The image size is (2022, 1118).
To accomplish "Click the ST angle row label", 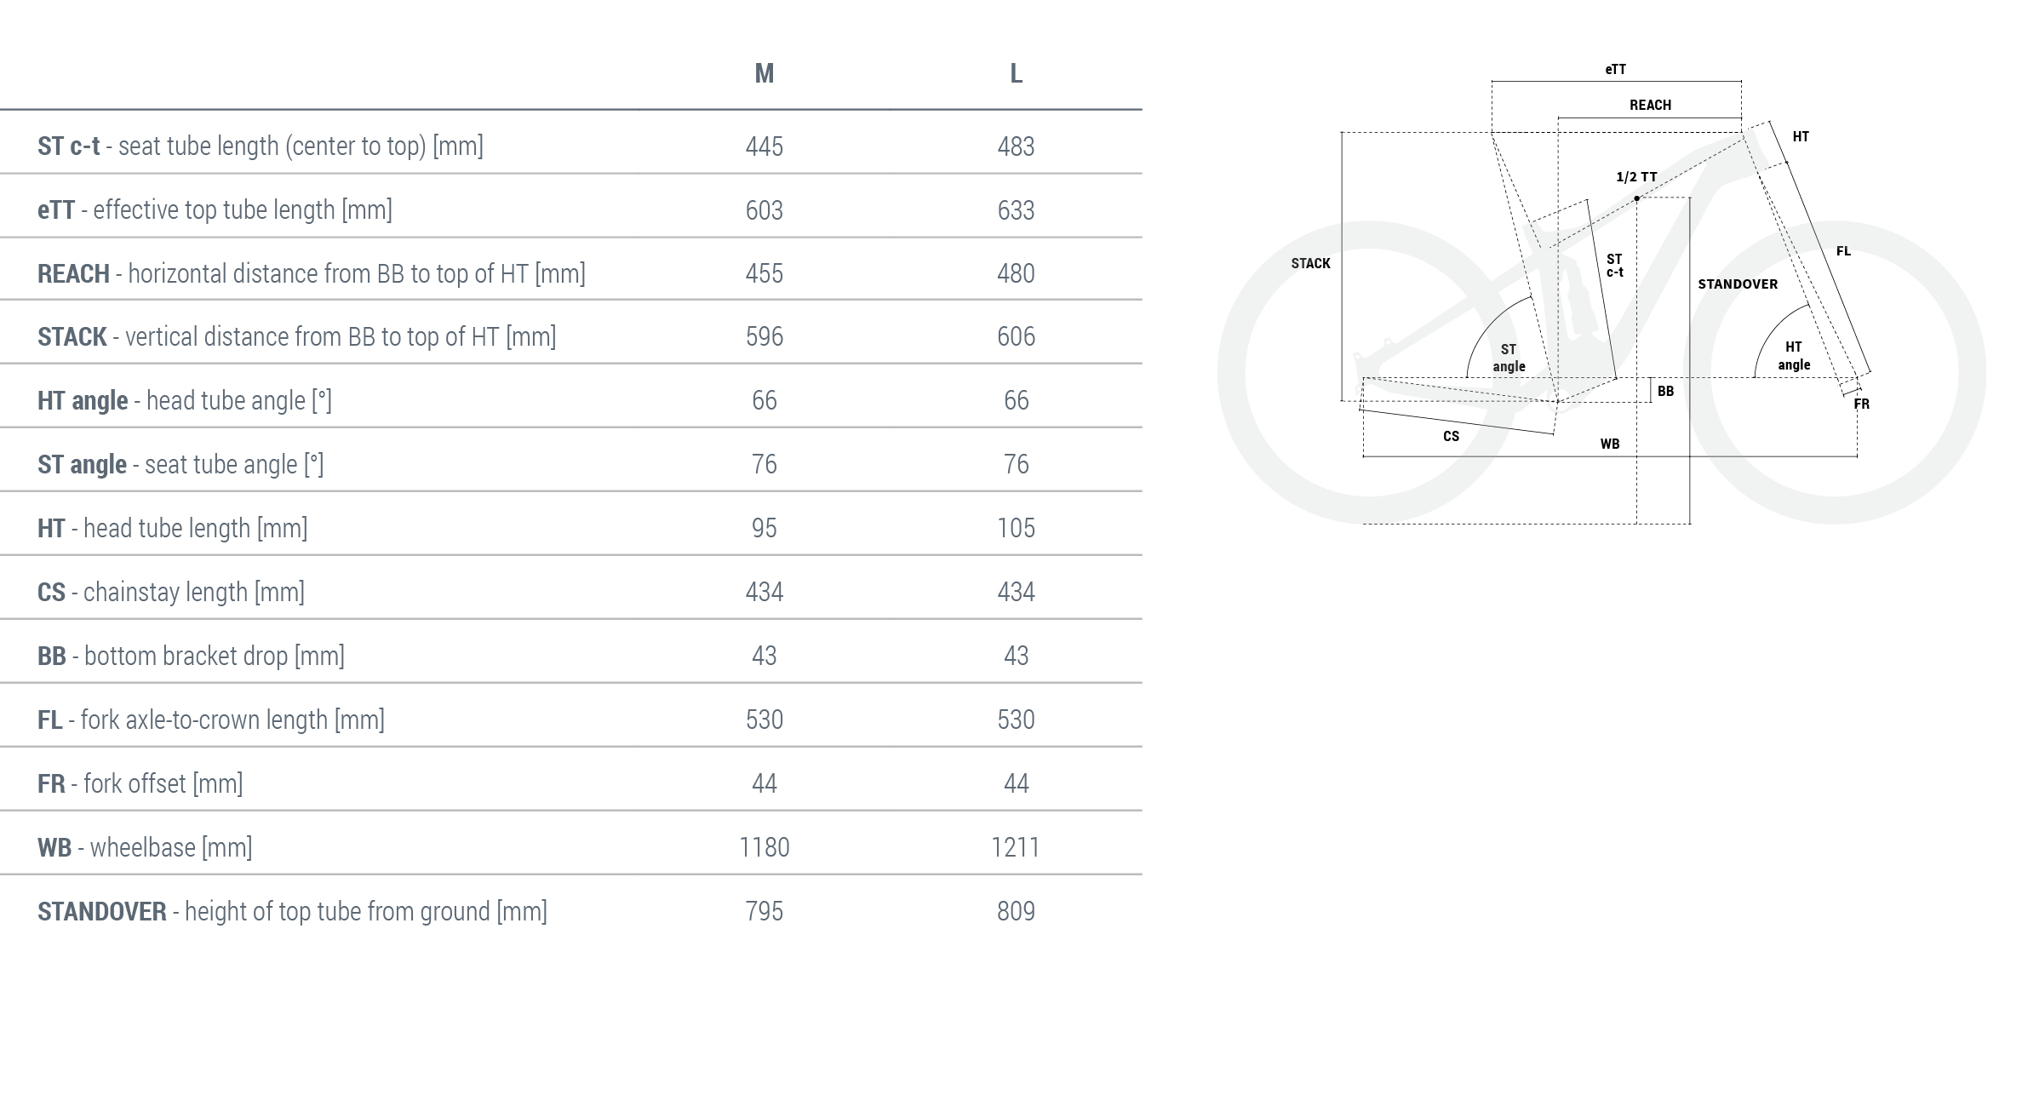I will coord(180,464).
